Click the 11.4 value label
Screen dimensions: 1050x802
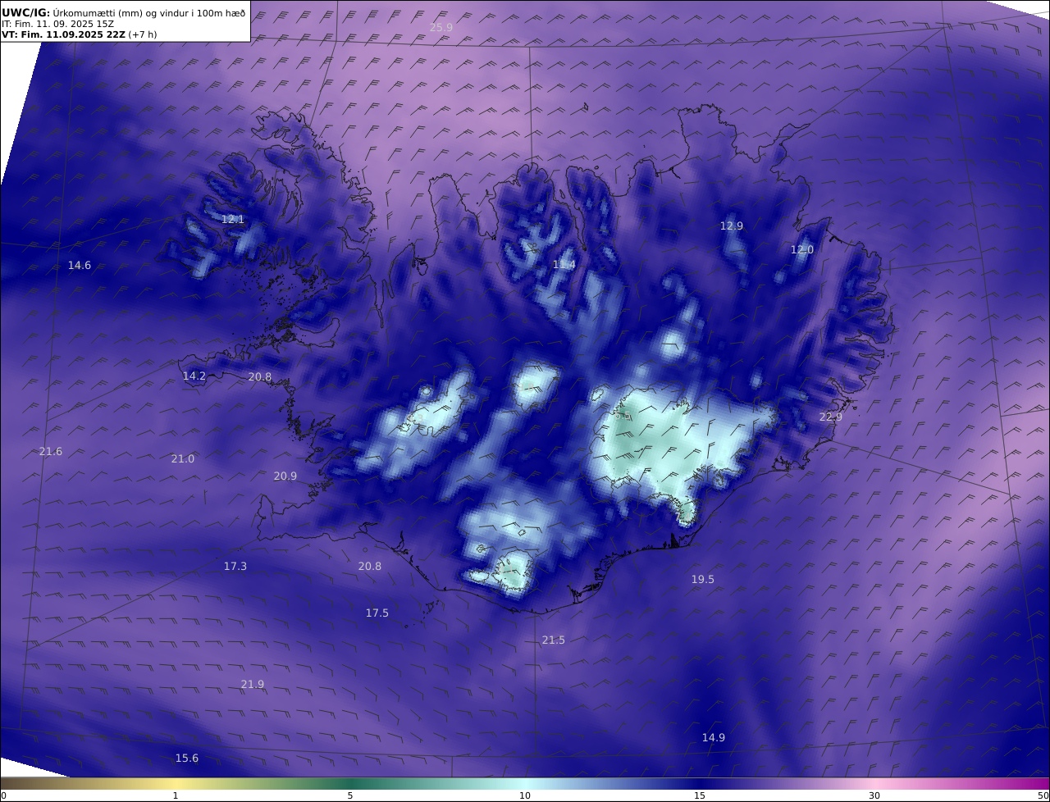pos(564,264)
